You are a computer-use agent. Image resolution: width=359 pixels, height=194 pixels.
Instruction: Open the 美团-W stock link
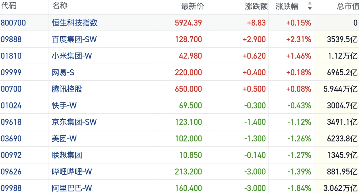point(64,138)
